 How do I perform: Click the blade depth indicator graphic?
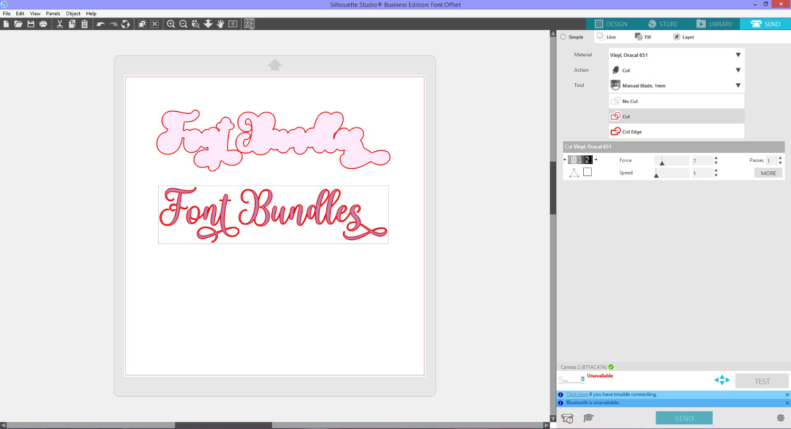[x=580, y=160]
